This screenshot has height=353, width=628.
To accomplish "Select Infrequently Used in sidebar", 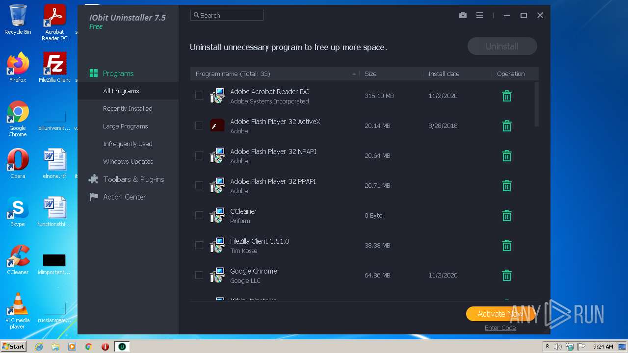I will pyautogui.click(x=128, y=144).
